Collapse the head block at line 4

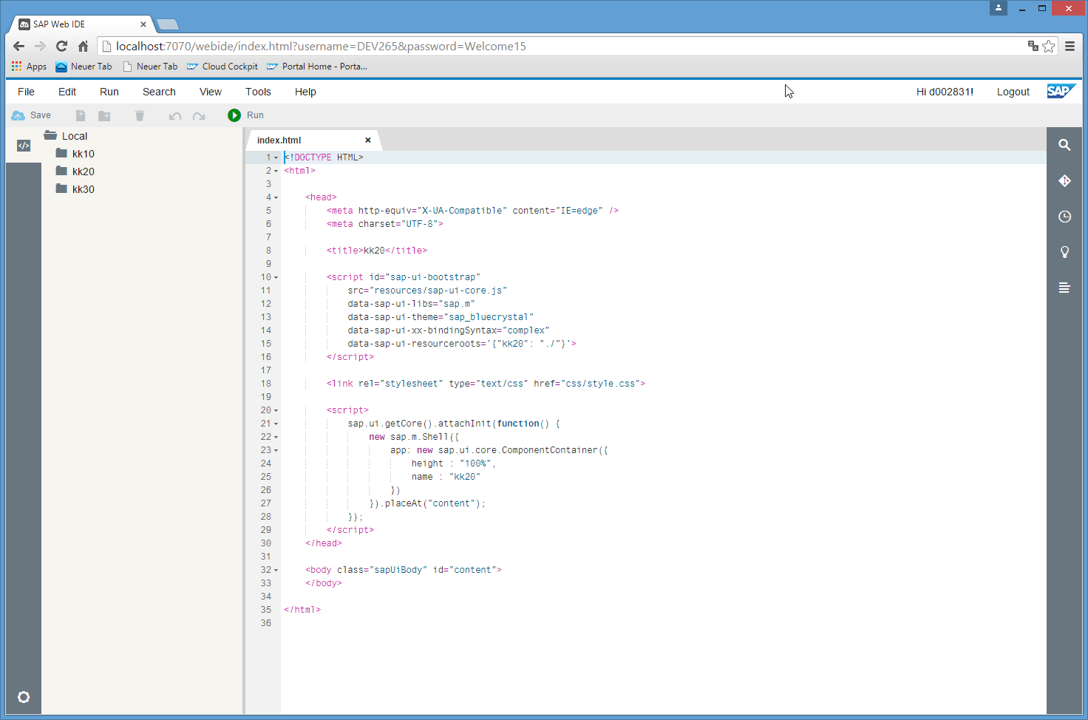[x=276, y=197]
